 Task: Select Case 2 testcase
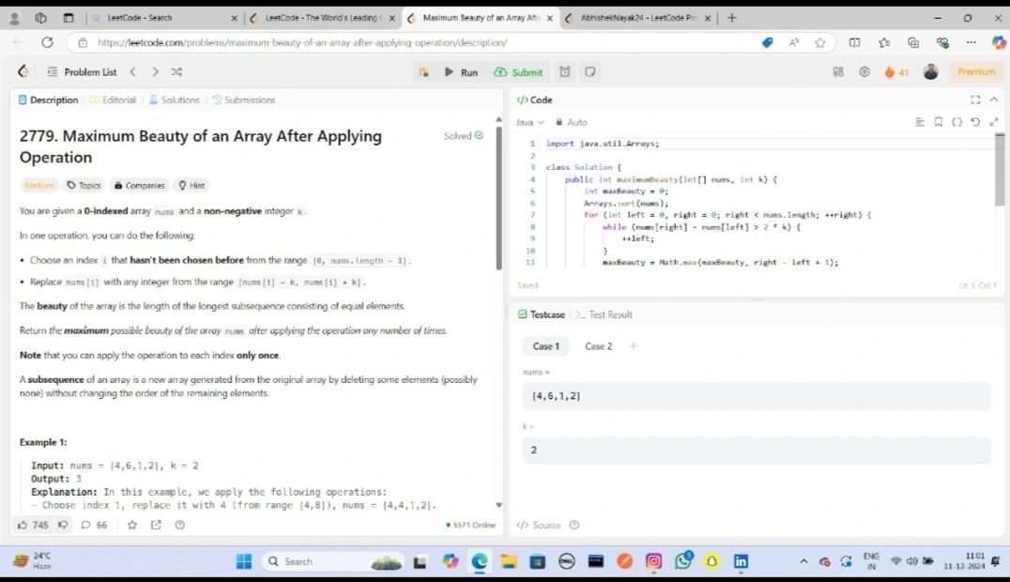[599, 346]
